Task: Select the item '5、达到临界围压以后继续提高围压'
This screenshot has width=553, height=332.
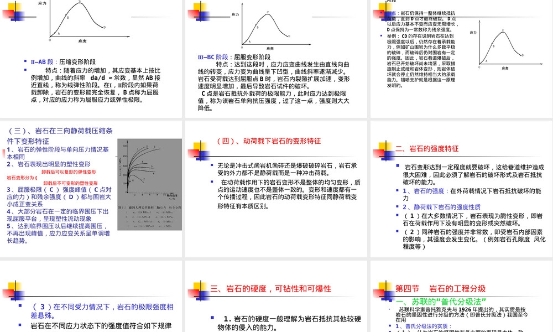Action: tap(58, 233)
